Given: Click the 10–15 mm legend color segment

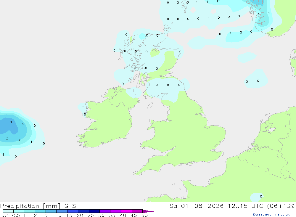Looking at the screenshot, I should [x=62, y=211].
